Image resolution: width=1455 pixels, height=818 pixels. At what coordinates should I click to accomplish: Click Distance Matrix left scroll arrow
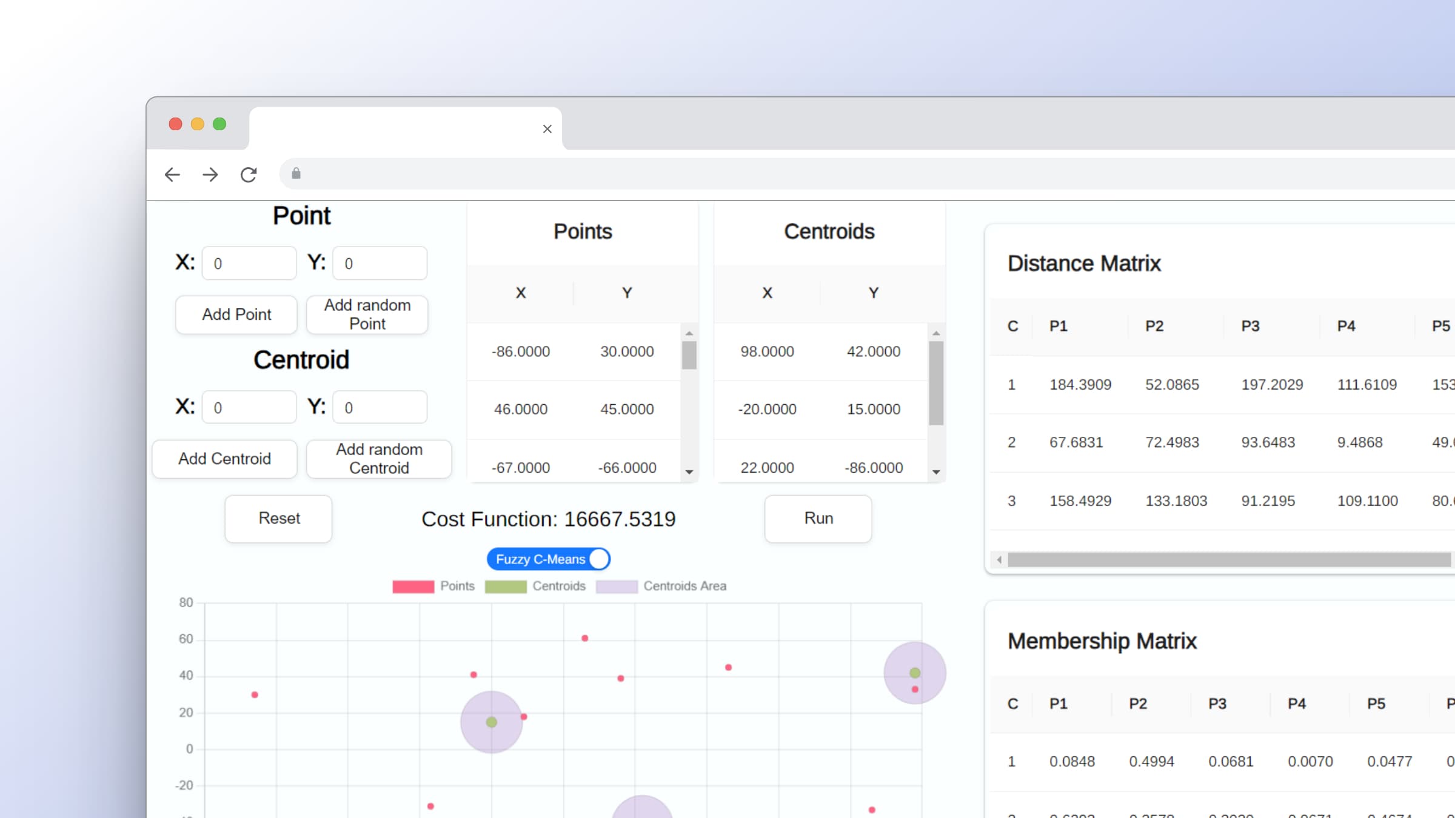[999, 560]
